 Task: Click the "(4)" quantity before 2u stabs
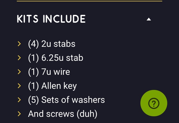pos(34,44)
